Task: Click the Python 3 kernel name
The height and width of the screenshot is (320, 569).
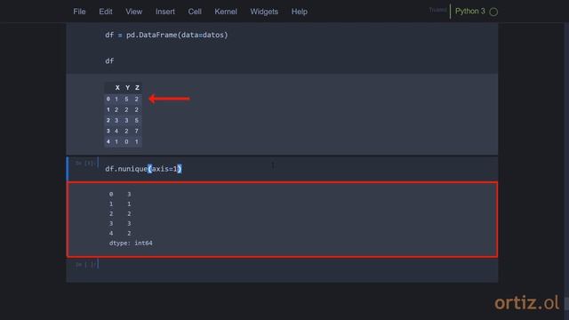Action: tap(470, 12)
